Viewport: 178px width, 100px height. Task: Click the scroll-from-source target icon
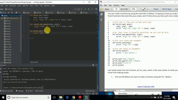pyautogui.click(x=9, y=12)
